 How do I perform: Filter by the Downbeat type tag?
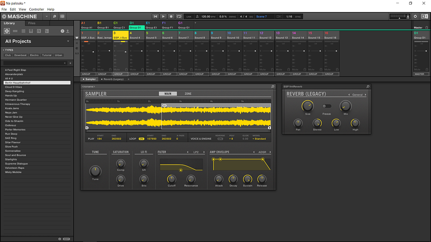pos(20,55)
